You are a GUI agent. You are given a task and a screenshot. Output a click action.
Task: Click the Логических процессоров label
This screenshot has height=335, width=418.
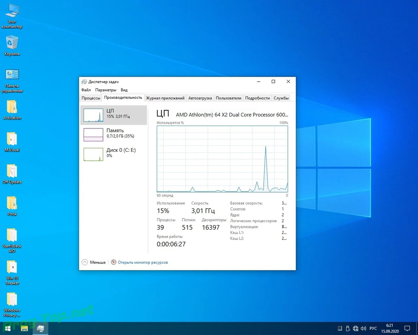pyautogui.click(x=254, y=221)
